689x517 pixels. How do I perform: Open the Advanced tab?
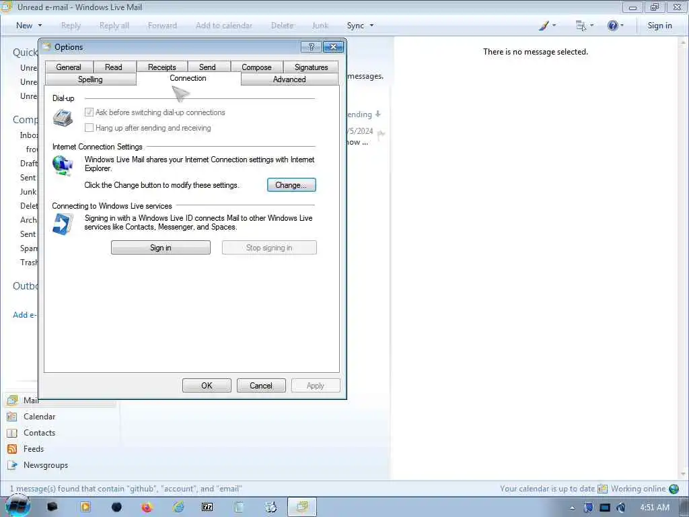click(x=289, y=79)
